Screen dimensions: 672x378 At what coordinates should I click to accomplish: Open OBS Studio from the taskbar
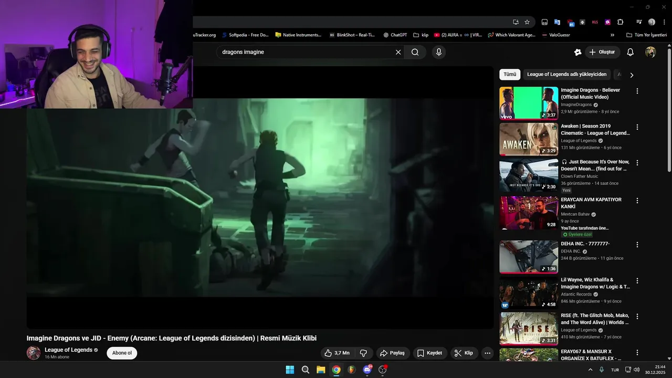(x=383, y=370)
